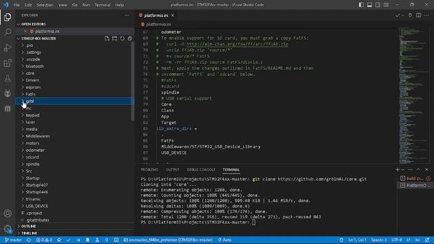Expand the TIMELINE section
The image size is (434, 244).
point(75,233)
